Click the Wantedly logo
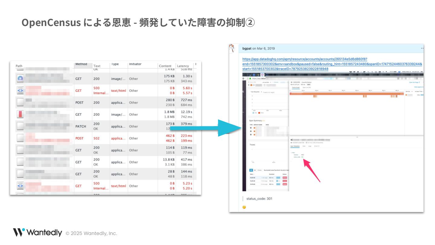The height and width of the screenshot is (245, 435). click(x=37, y=232)
